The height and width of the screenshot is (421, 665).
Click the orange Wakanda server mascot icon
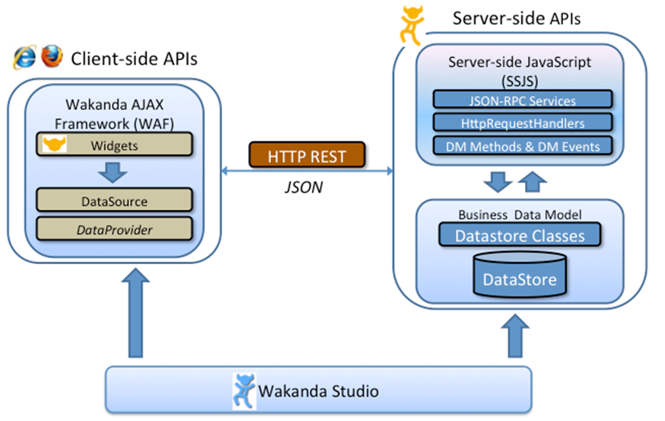[412, 25]
